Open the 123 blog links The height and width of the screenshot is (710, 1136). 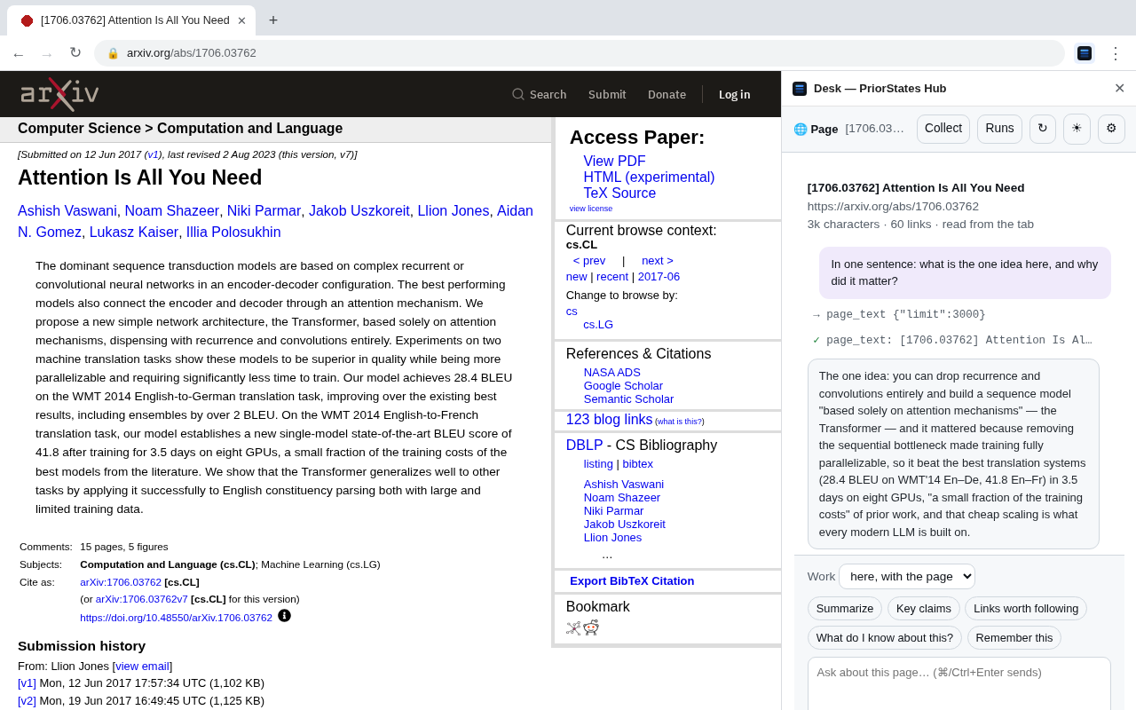pos(610,420)
